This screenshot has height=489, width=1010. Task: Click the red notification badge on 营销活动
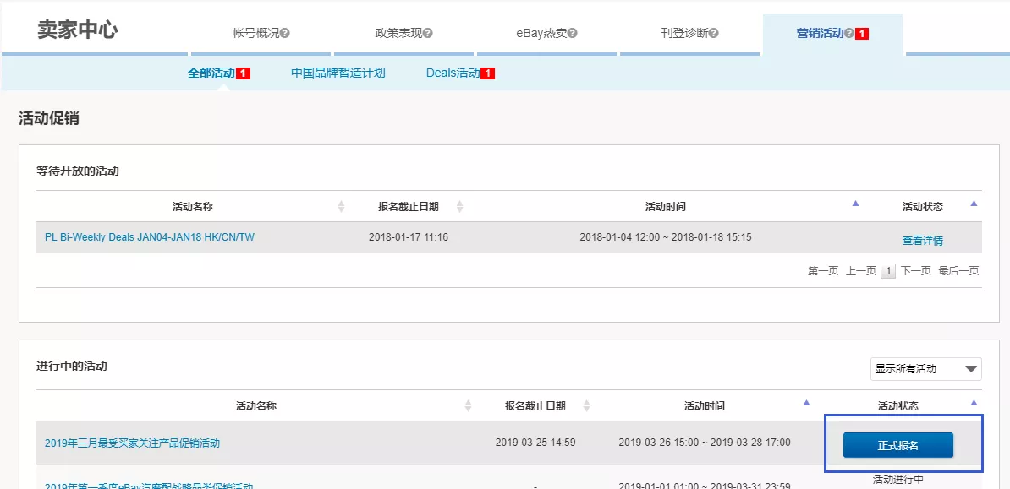pyautogui.click(x=863, y=32)
